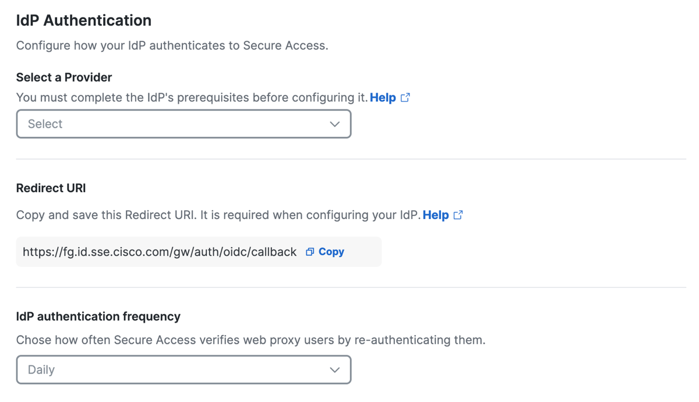Click the 'Chose how often Secure Access verifies' text
This screenshot has height=402, width=699.
[x=250, y=340]
